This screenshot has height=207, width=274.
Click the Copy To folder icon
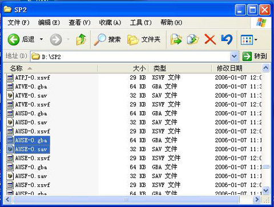pos(193,39)
